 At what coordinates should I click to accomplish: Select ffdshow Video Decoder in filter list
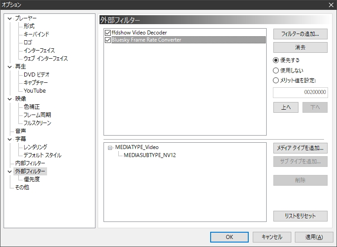pyautogui.click(x=139, y=33)
